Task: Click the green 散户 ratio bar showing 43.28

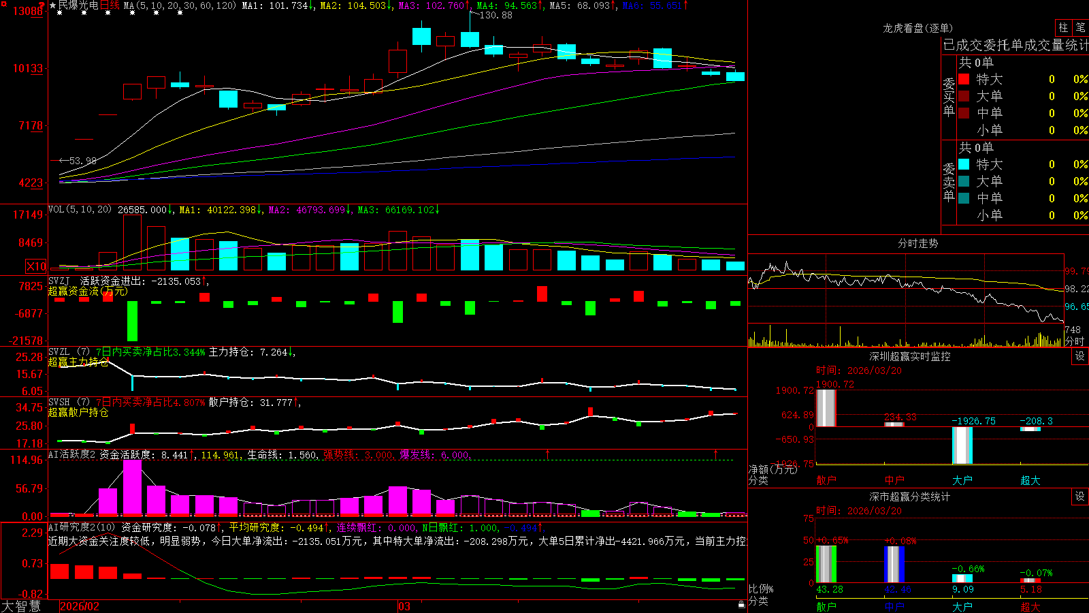Action: click(x=826, y=564)
